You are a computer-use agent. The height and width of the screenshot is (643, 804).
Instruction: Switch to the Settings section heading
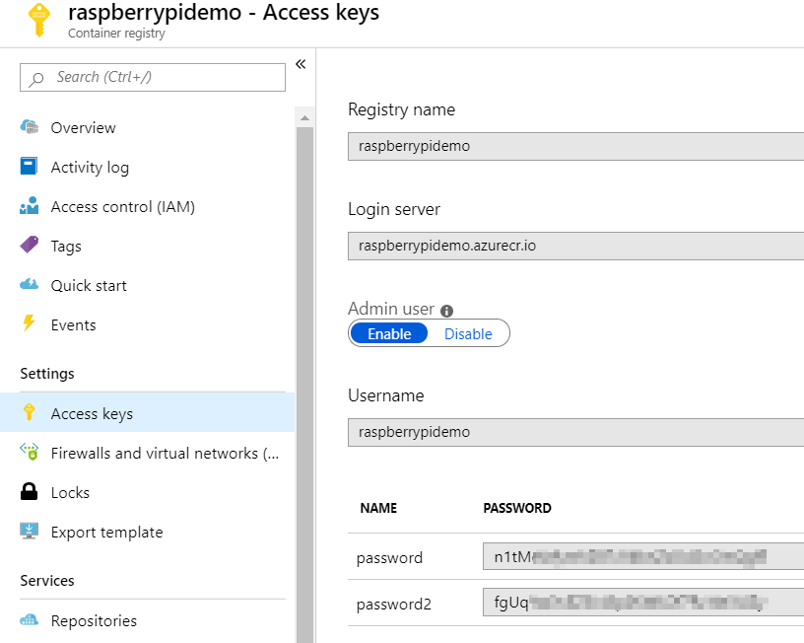(x=46, y=374)
